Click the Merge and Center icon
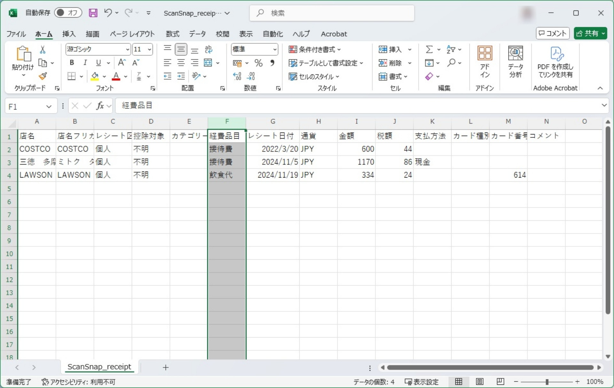The height and width of the screenshot is (388, 614). (x=208, y=63)
